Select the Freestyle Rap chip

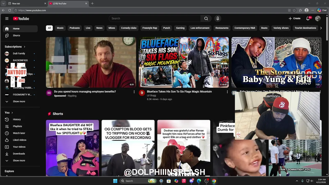coord(150,28)
